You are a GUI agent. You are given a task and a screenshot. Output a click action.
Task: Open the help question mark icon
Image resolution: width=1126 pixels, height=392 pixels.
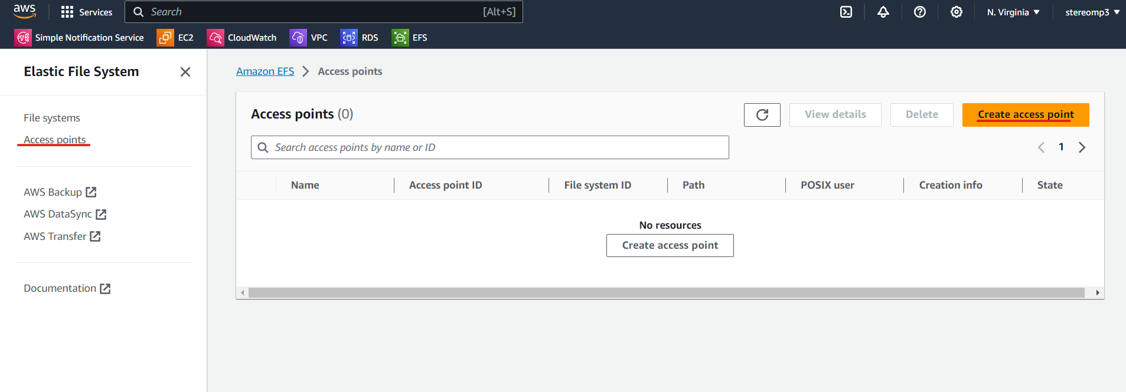pos(919,12)
